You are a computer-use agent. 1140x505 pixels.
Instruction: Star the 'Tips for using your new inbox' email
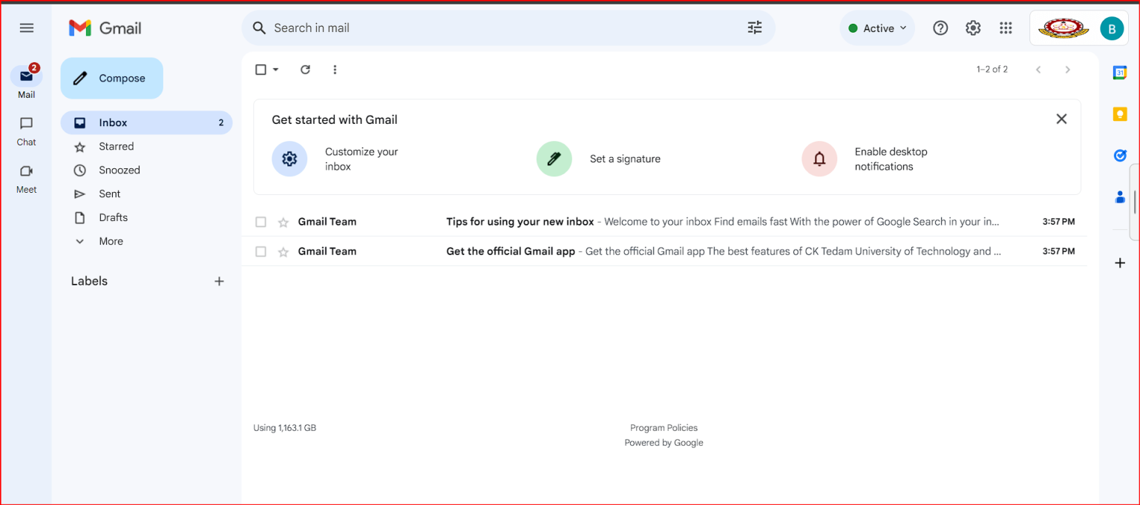283,222
